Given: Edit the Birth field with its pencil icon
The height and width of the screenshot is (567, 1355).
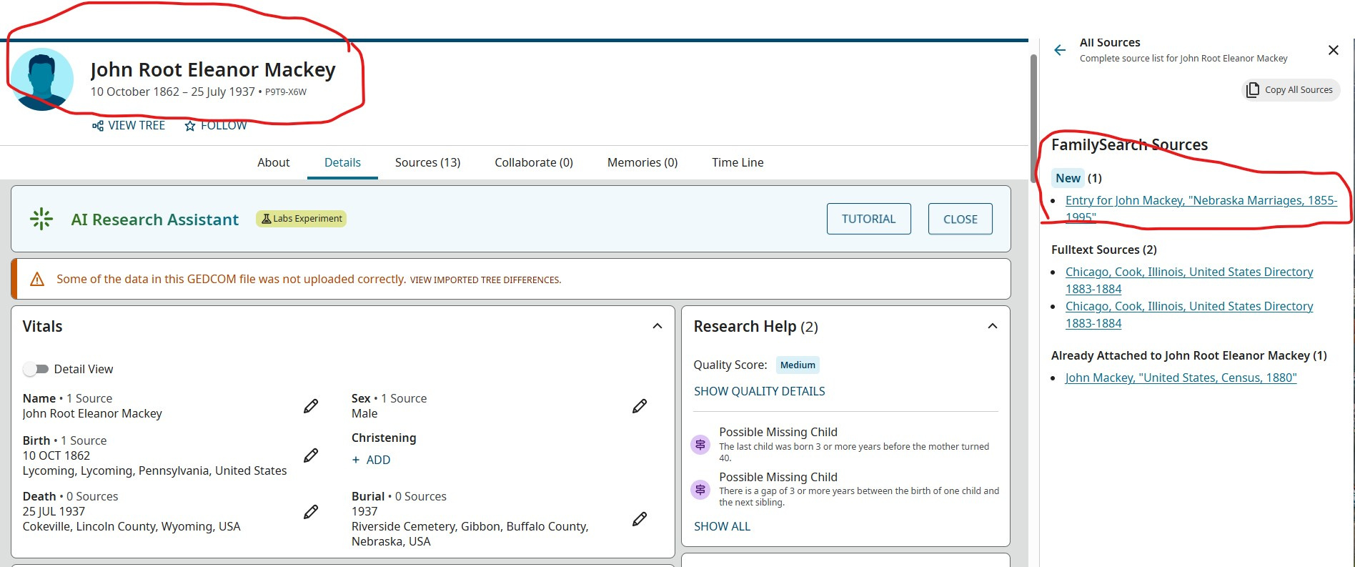Looking at the screenshot, I should [x=311, y=455].
